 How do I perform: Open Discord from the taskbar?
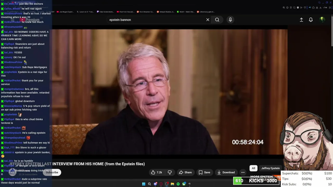point(155,184)
